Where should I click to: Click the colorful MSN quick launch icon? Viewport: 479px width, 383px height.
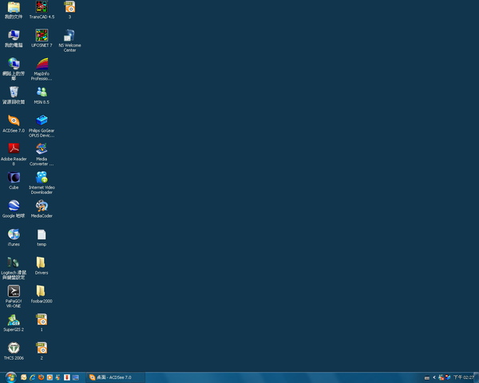point(58,377)
